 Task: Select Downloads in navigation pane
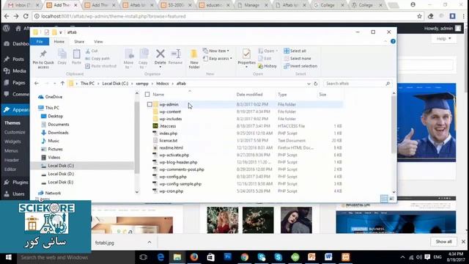58,133
